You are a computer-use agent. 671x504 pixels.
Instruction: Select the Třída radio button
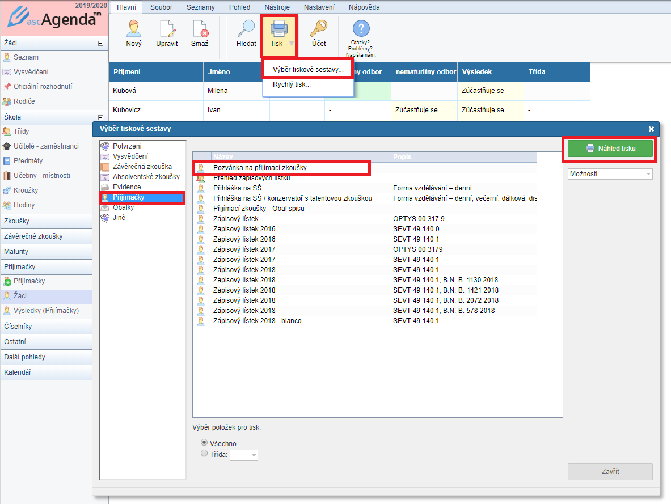[204, 454]
